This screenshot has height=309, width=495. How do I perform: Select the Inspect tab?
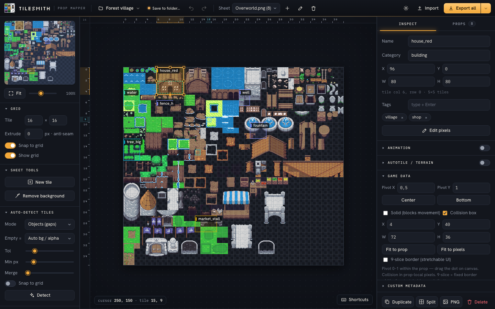click(x=408, y=24)
